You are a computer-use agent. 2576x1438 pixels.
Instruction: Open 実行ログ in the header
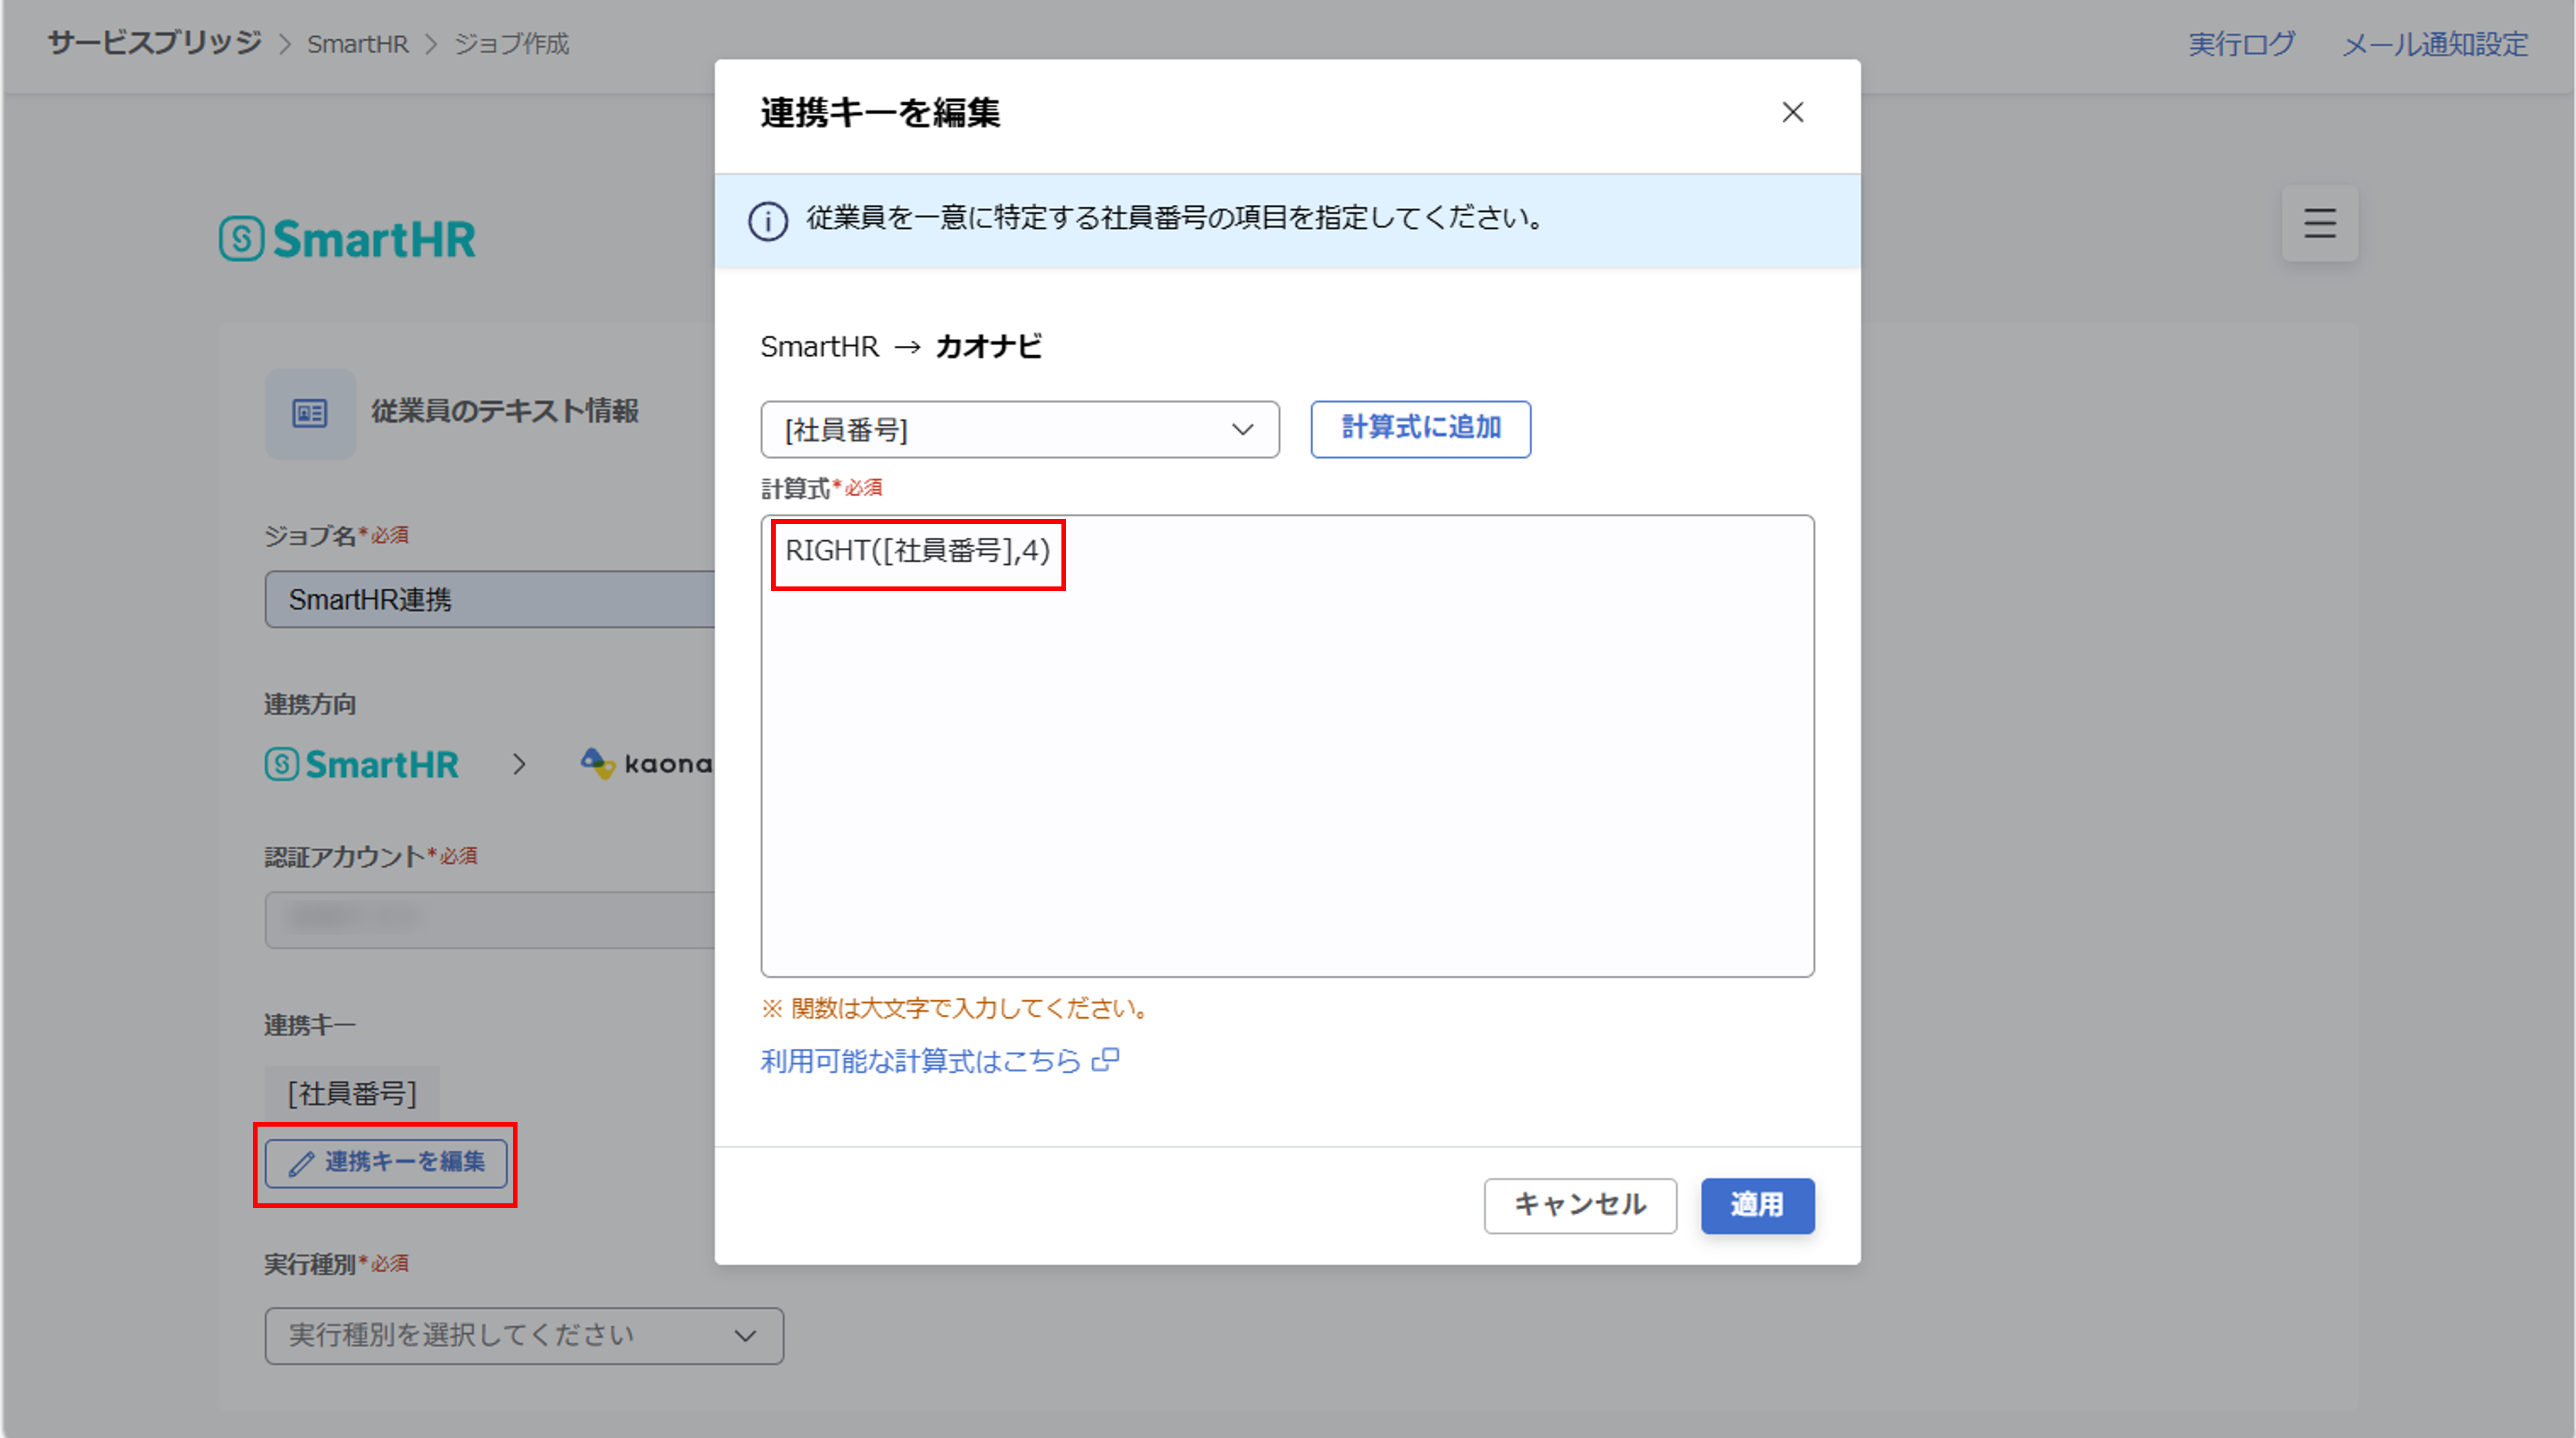(2241, 44)
